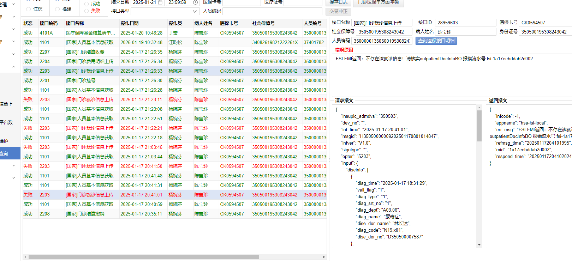Select the row dated 2025-01-19 10:32:48
Screen dimensions: 572x261
coord(175,42)
